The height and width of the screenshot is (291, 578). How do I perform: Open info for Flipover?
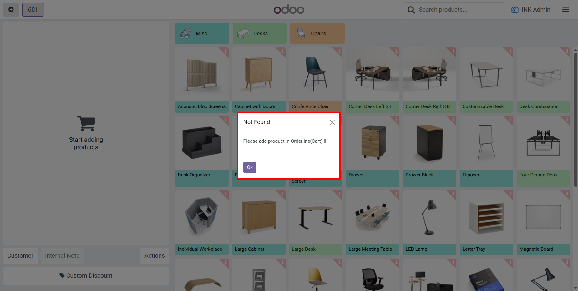[510, 120]
